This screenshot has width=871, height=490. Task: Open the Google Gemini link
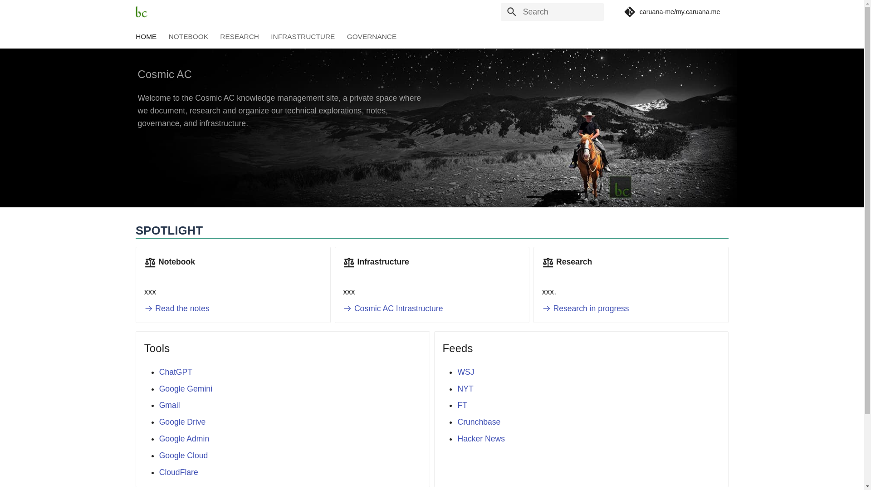click(x=185, y=389)
